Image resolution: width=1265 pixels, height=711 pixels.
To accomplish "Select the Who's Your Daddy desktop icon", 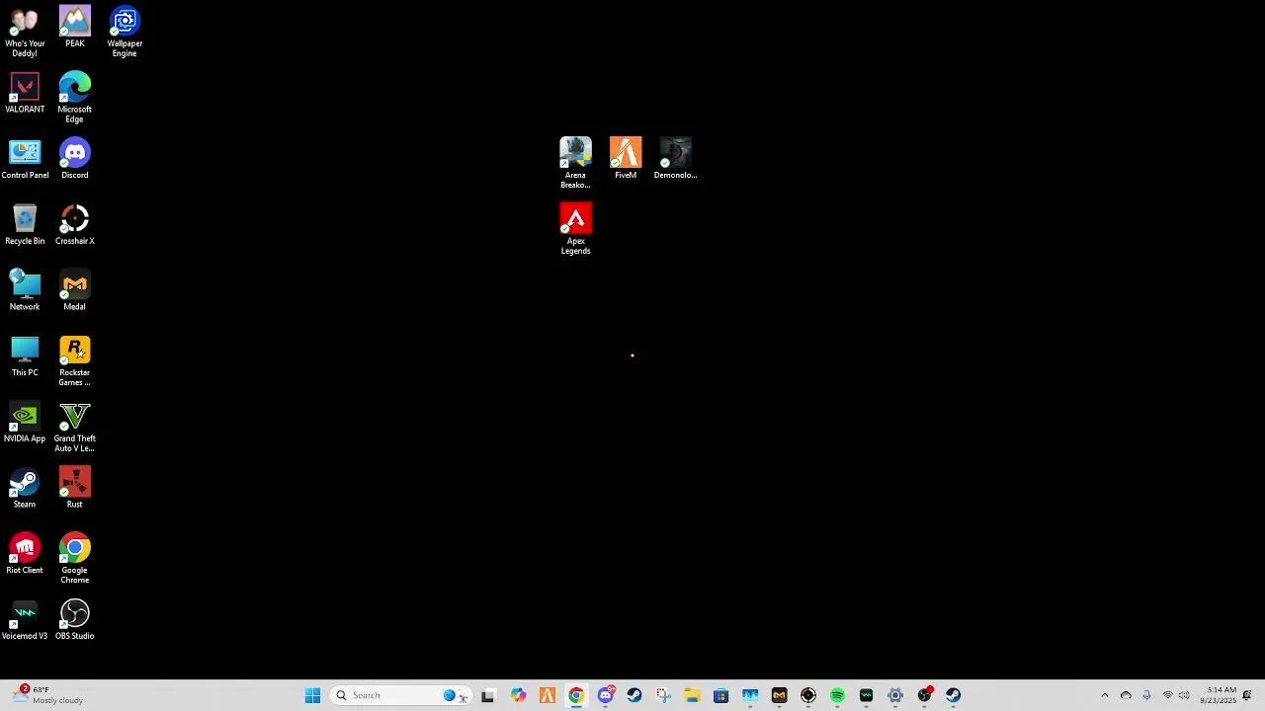I will [25, 32].
